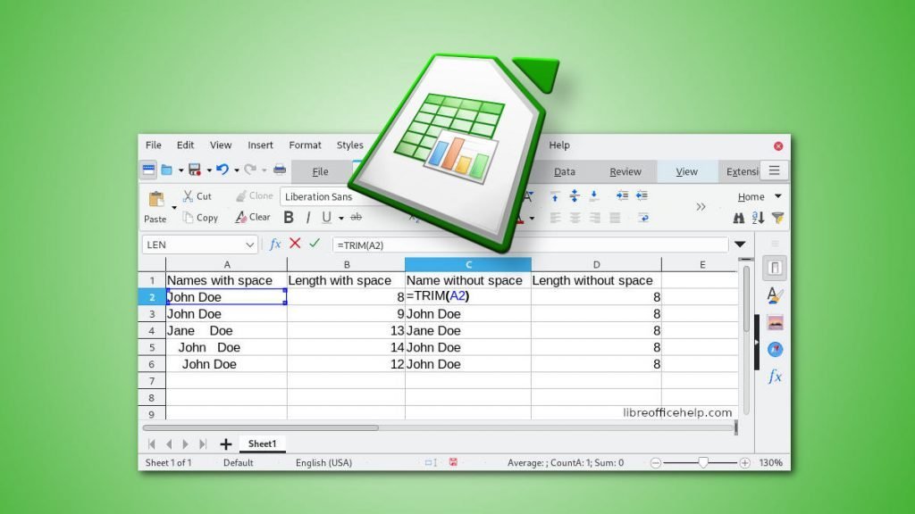
Task: Open the Paste options arrow
Action: pos(174,207)
